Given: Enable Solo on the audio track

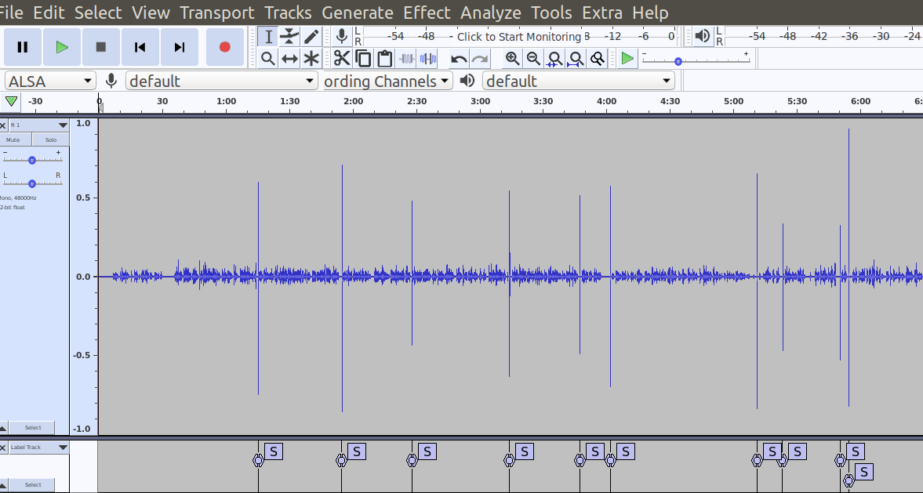Looking at the screenshot, I should (x=49, y=140).
